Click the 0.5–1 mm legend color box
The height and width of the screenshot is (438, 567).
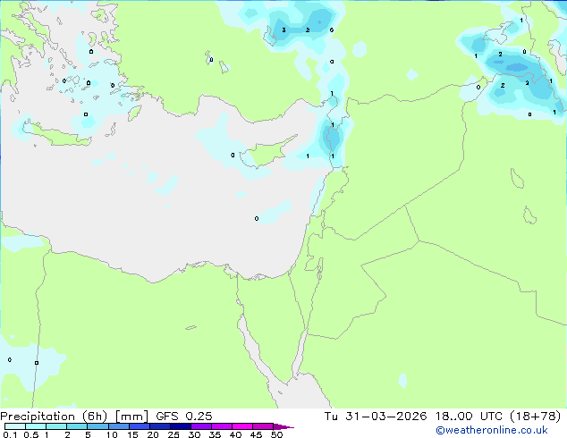point(36,426)
